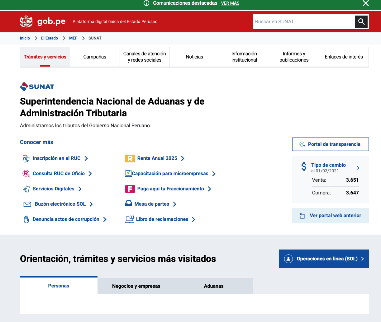Click chevron on Operaciones en línea button
The height and width of the screenshot is (322, 381).
click(x=363, y=259)
